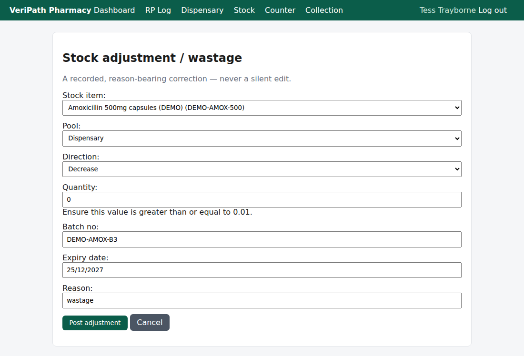Click into the Batch no field

click(262, 239)
